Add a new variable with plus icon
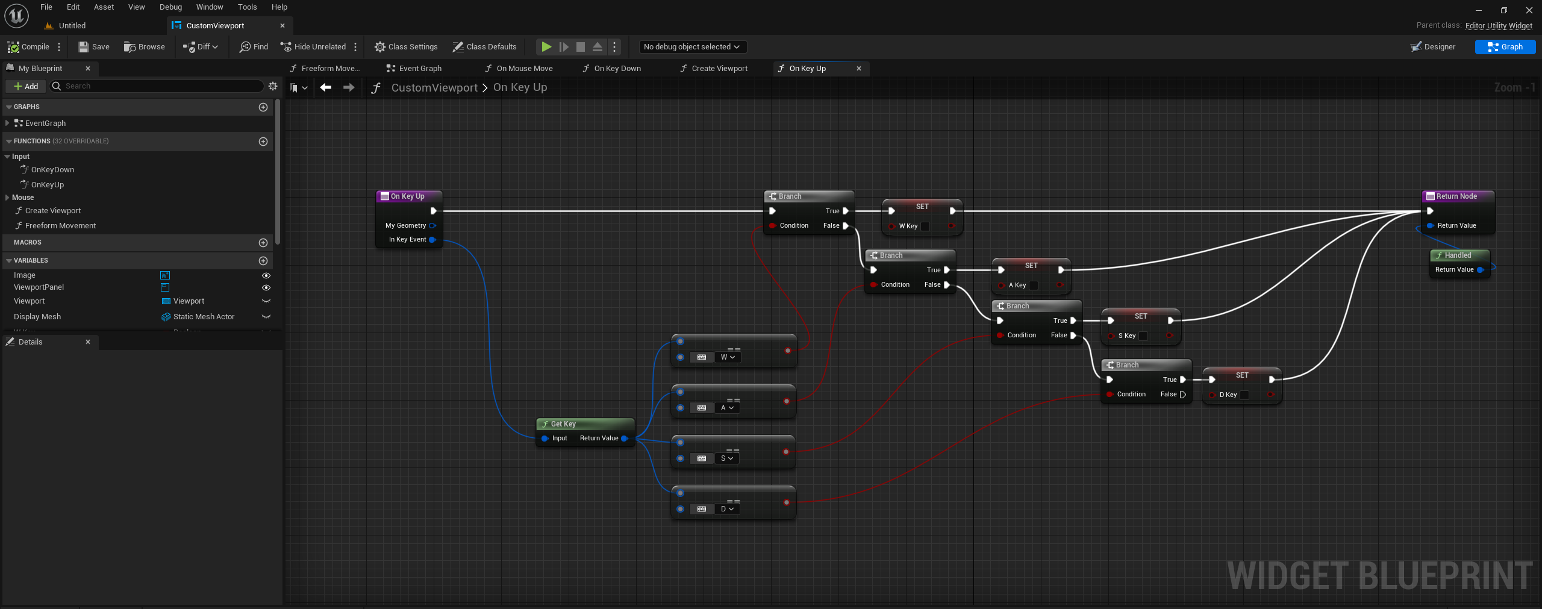The height and width of the screenshot is (609, 1542). pos(263,261)
